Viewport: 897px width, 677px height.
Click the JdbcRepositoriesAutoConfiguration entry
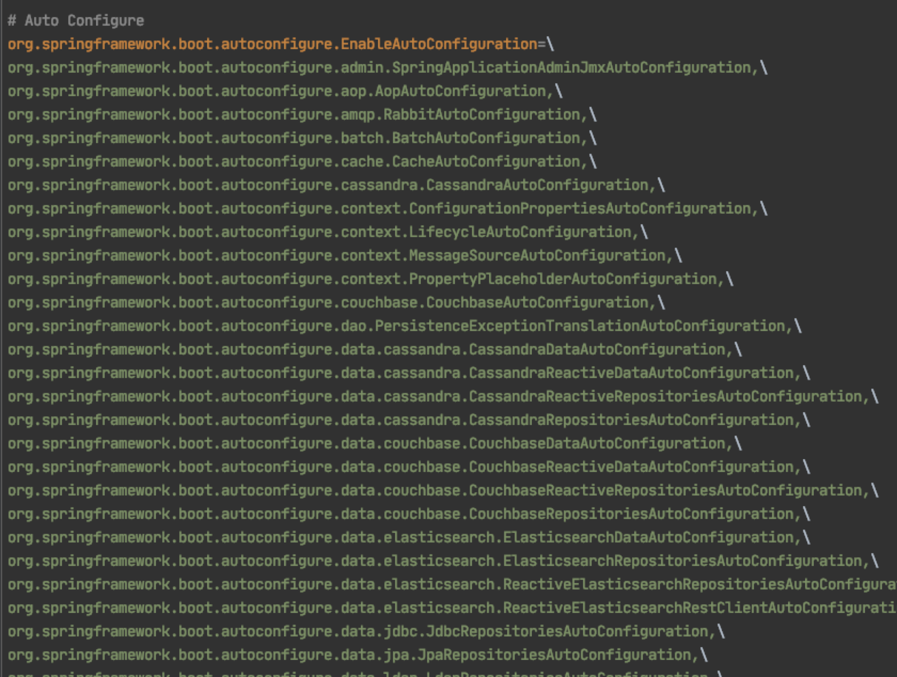point(366,632)
